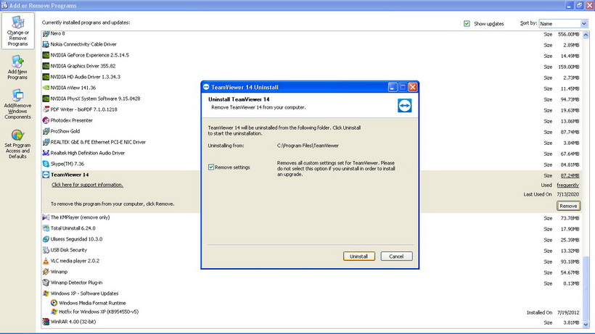Select 'Photodex Presenter' row text
The image size is (595, 334).
point(71,120)
